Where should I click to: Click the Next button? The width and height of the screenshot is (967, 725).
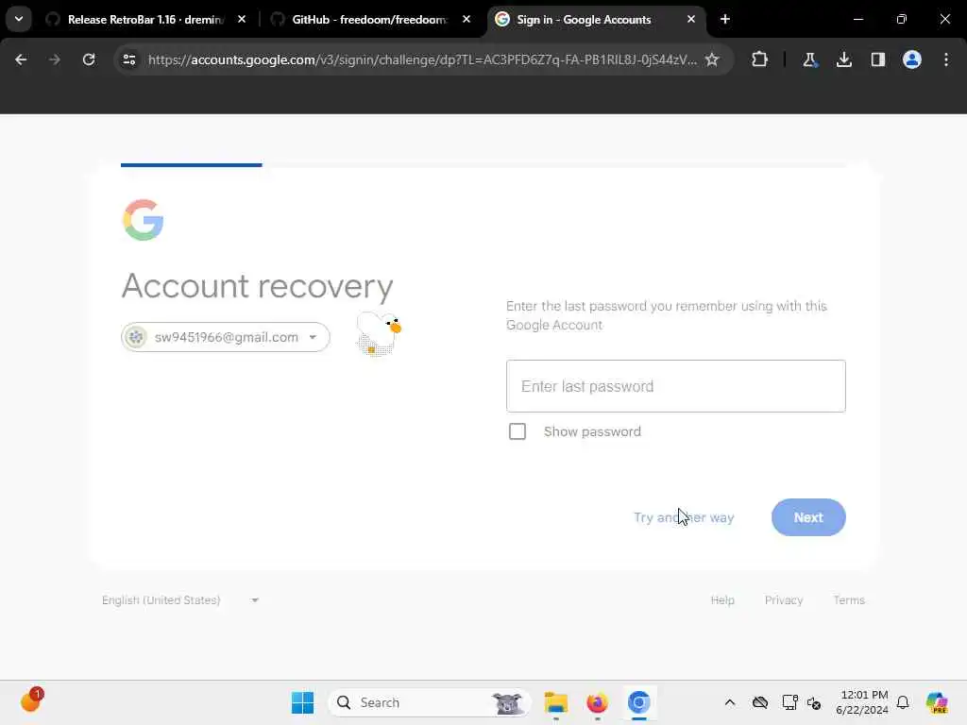tap(808, 517)
